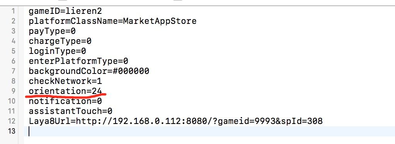Click the enterPlatformType=0 line

78,61
